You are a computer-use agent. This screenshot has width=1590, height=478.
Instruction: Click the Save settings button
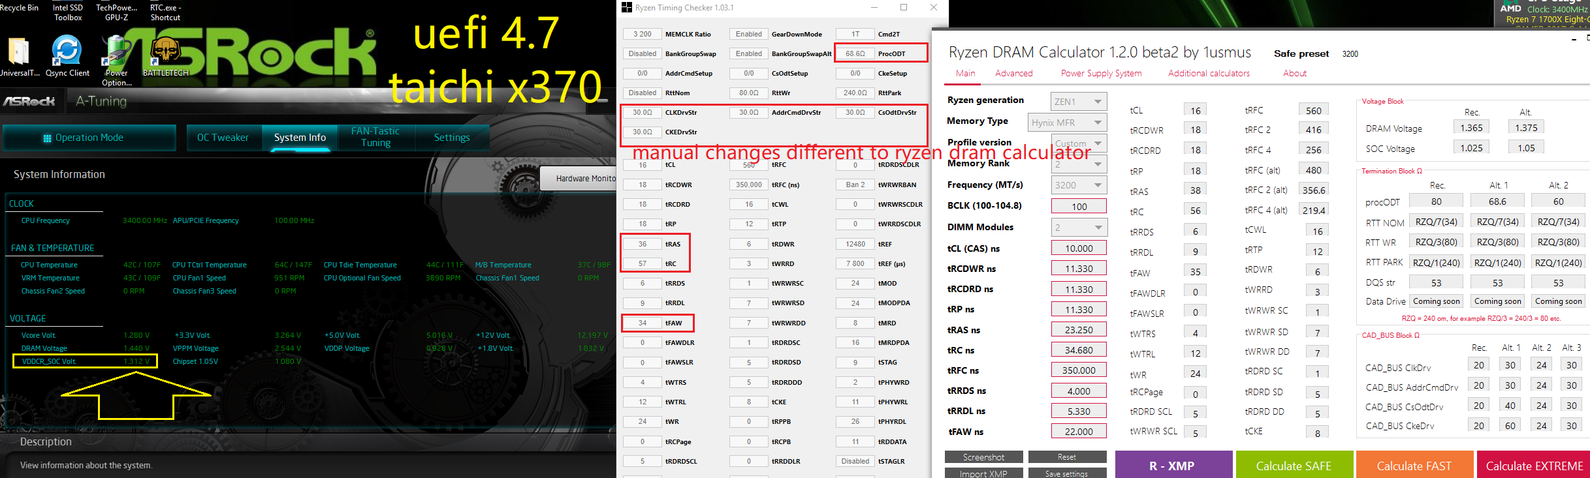tap(1067, 473)
